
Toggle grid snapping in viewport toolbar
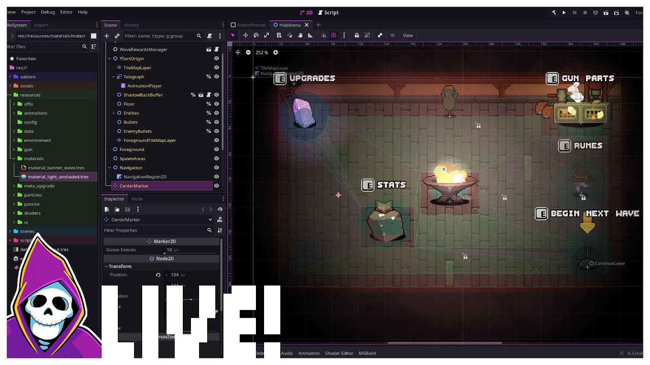click(334, 35)
